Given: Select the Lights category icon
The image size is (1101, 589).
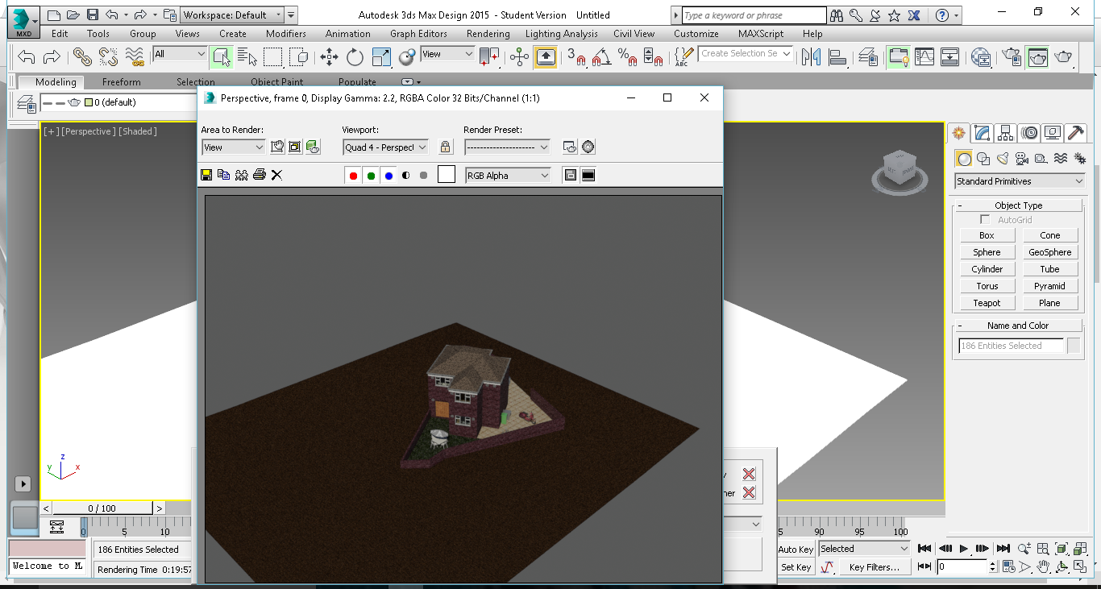Looking at the screenshot, I should (x=1003, y=159).
